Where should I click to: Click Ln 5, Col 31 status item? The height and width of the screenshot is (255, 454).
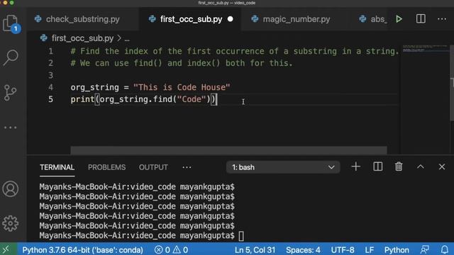click(x=255, y=250)
